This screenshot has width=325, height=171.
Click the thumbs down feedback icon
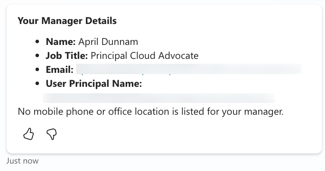[x=51, y=134]
